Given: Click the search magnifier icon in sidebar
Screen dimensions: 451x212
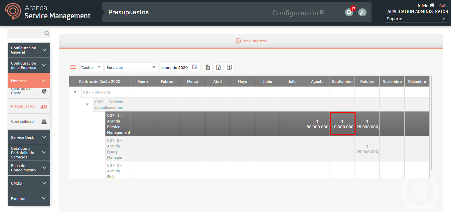Looking at the screenshot, I should pyautogui.click(x=47, y=33).
